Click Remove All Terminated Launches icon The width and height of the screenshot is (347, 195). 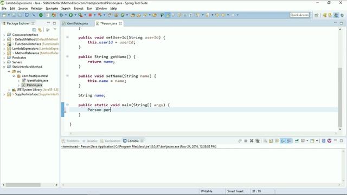pyautogui.click(x=258, y=141)
